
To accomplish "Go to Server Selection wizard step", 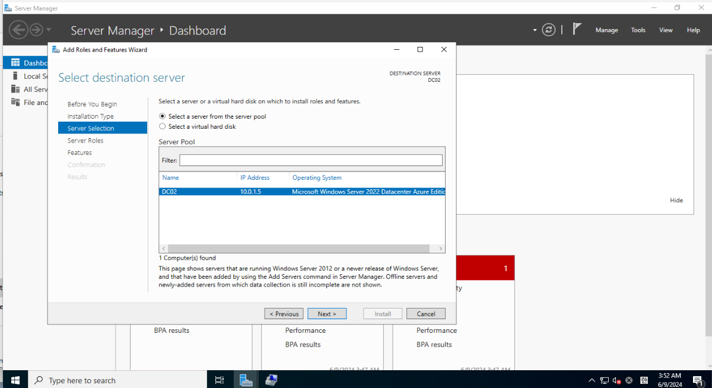I will 103,128.
